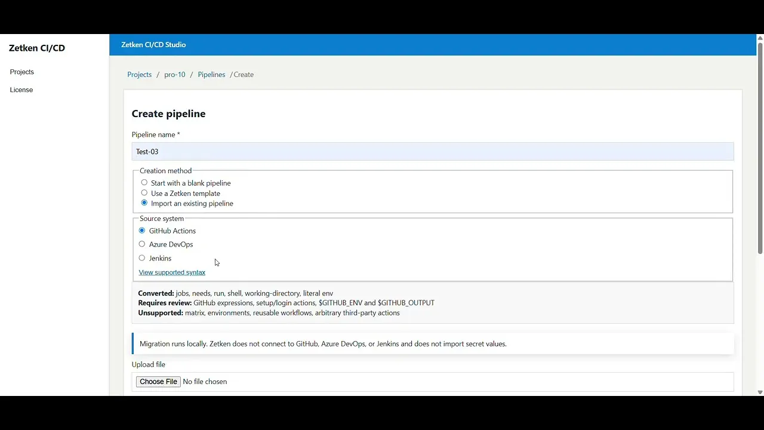Click the Choose File upload button
764x430 pixels.
coord(158,382)
